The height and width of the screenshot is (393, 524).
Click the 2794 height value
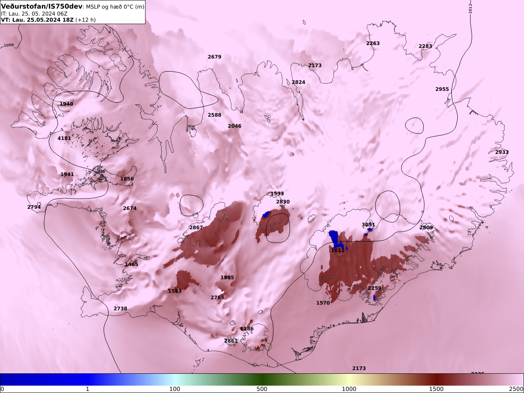(x=34, y=207)
